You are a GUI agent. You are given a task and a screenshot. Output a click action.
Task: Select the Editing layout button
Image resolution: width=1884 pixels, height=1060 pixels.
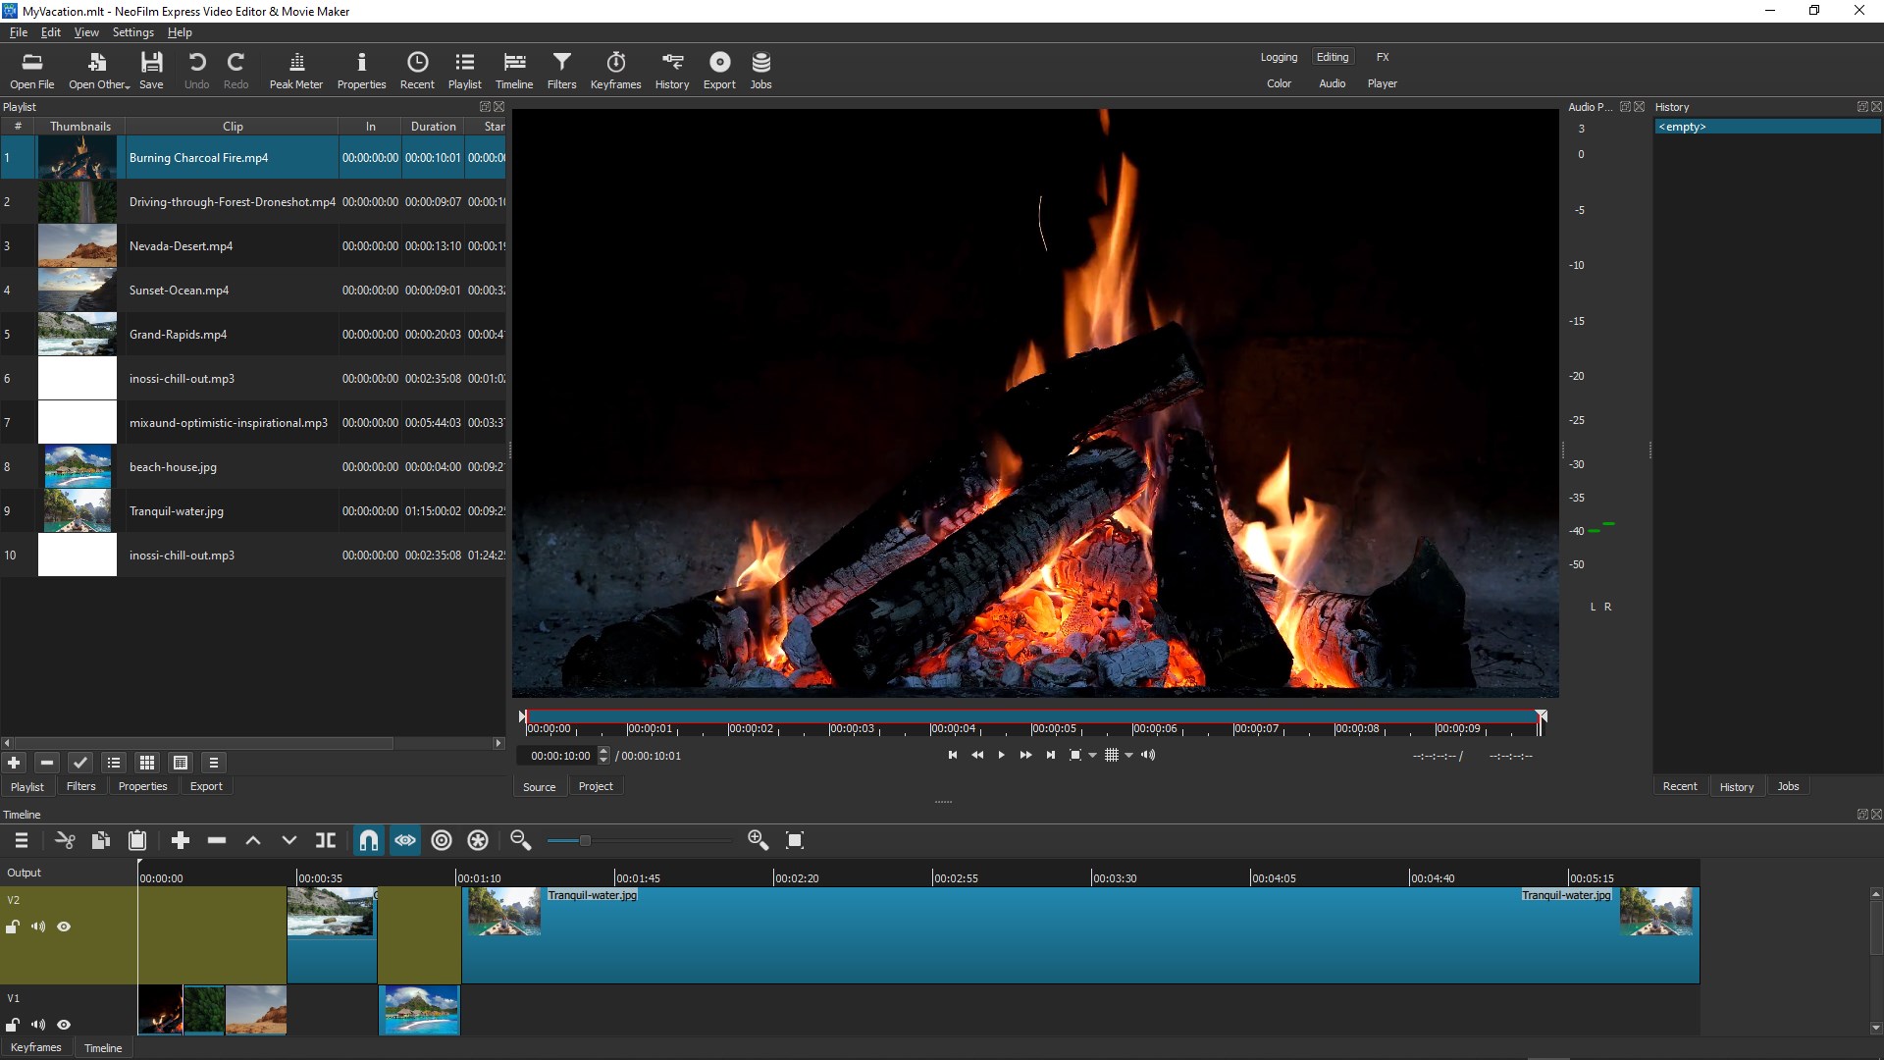(1332, 57)
